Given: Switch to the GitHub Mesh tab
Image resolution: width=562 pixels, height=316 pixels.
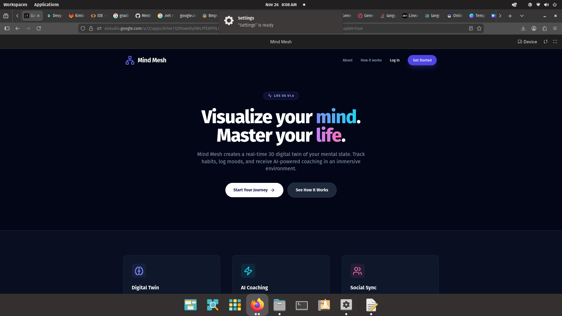Looking at the screenshot, I should [143, 16].
